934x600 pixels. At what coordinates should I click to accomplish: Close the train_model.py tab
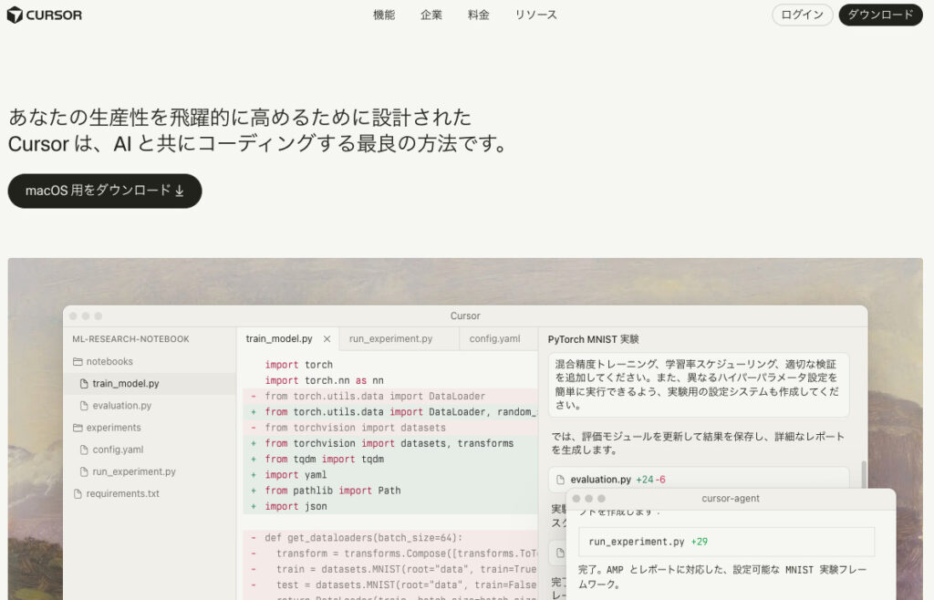(326, 337)
